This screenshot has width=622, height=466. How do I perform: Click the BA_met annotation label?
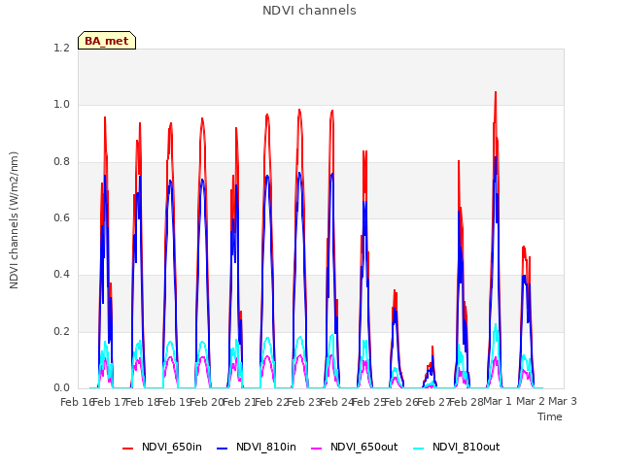107,41
